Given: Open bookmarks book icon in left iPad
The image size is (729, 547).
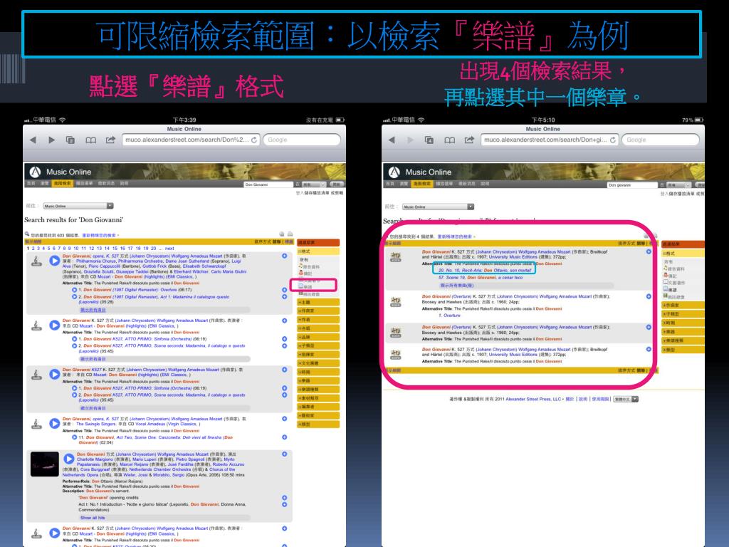Looking at the screenshot, I should pyautogui.click(x=90, y=140).
